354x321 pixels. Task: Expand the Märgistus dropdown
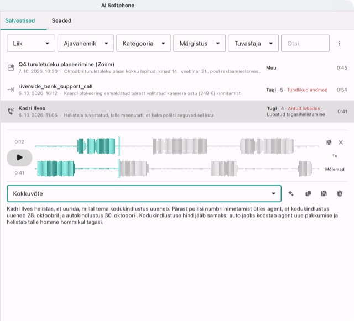(x=199, y=43)
